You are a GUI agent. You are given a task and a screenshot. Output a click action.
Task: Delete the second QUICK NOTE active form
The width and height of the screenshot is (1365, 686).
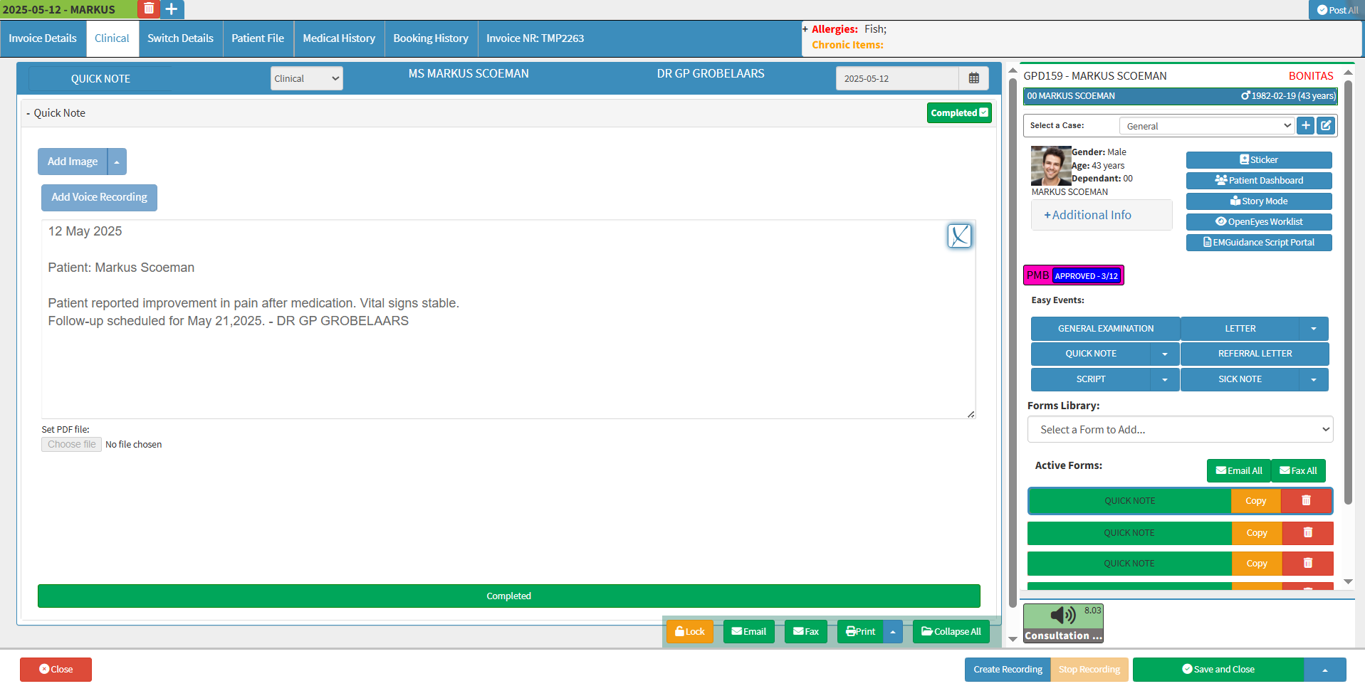1307,532
